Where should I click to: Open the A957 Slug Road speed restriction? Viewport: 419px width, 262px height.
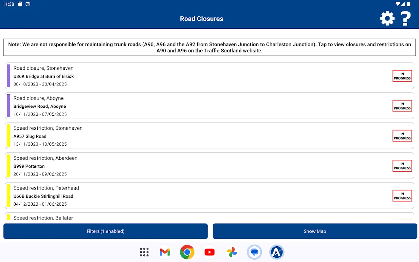[196, 136]
